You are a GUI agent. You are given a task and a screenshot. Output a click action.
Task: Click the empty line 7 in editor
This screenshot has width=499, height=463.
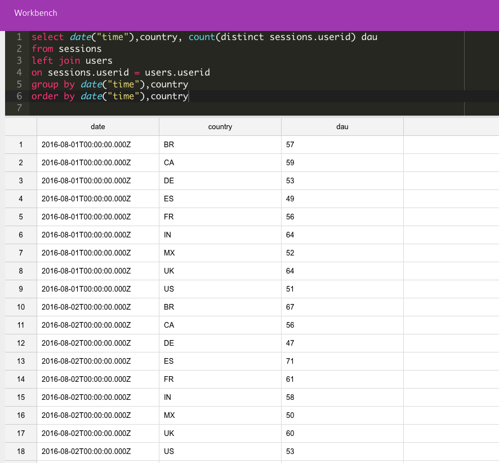[x=225, y=108]
